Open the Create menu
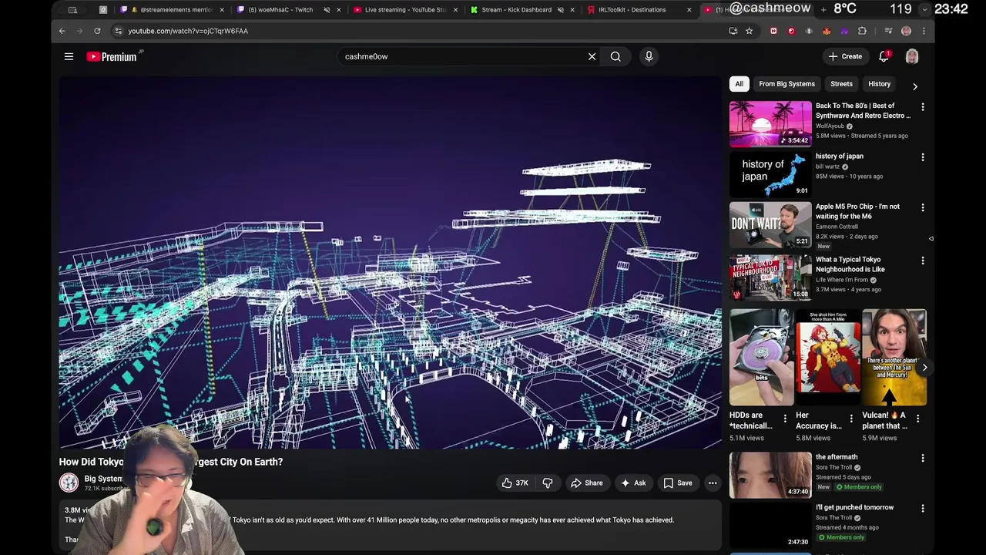This screenshot has height=555, width=986. point(845,56)
